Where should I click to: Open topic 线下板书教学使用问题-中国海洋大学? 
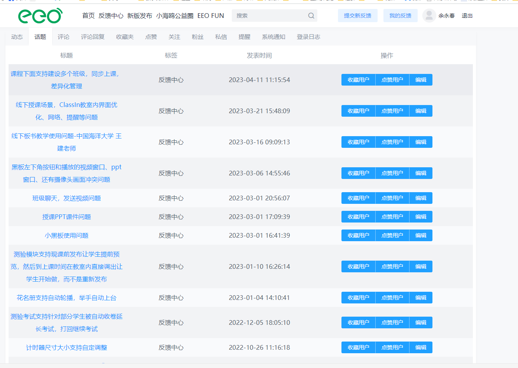point(66,142)
